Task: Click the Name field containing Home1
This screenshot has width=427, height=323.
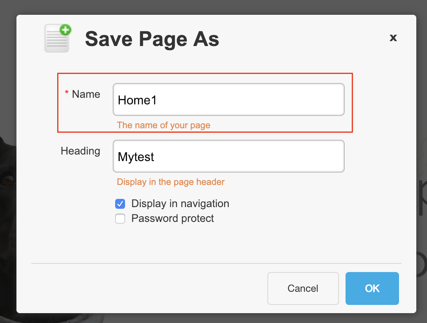Action: click(228, 100)
